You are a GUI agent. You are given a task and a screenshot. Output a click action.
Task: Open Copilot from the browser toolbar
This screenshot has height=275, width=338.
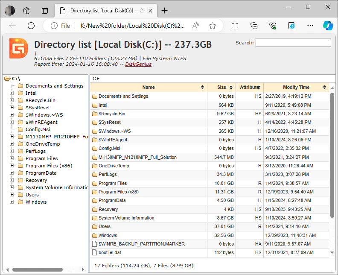328,26
